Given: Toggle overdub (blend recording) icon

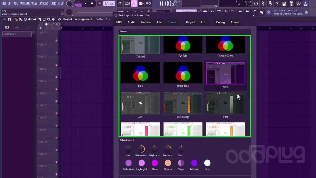Looking at the screenshot, I should coord(141,3).
